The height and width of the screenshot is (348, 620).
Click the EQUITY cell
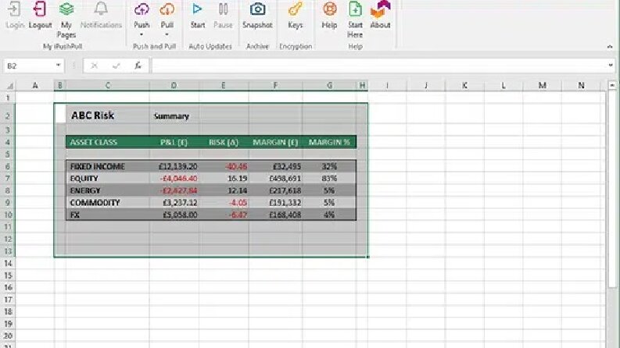click(x=108, y=179)
